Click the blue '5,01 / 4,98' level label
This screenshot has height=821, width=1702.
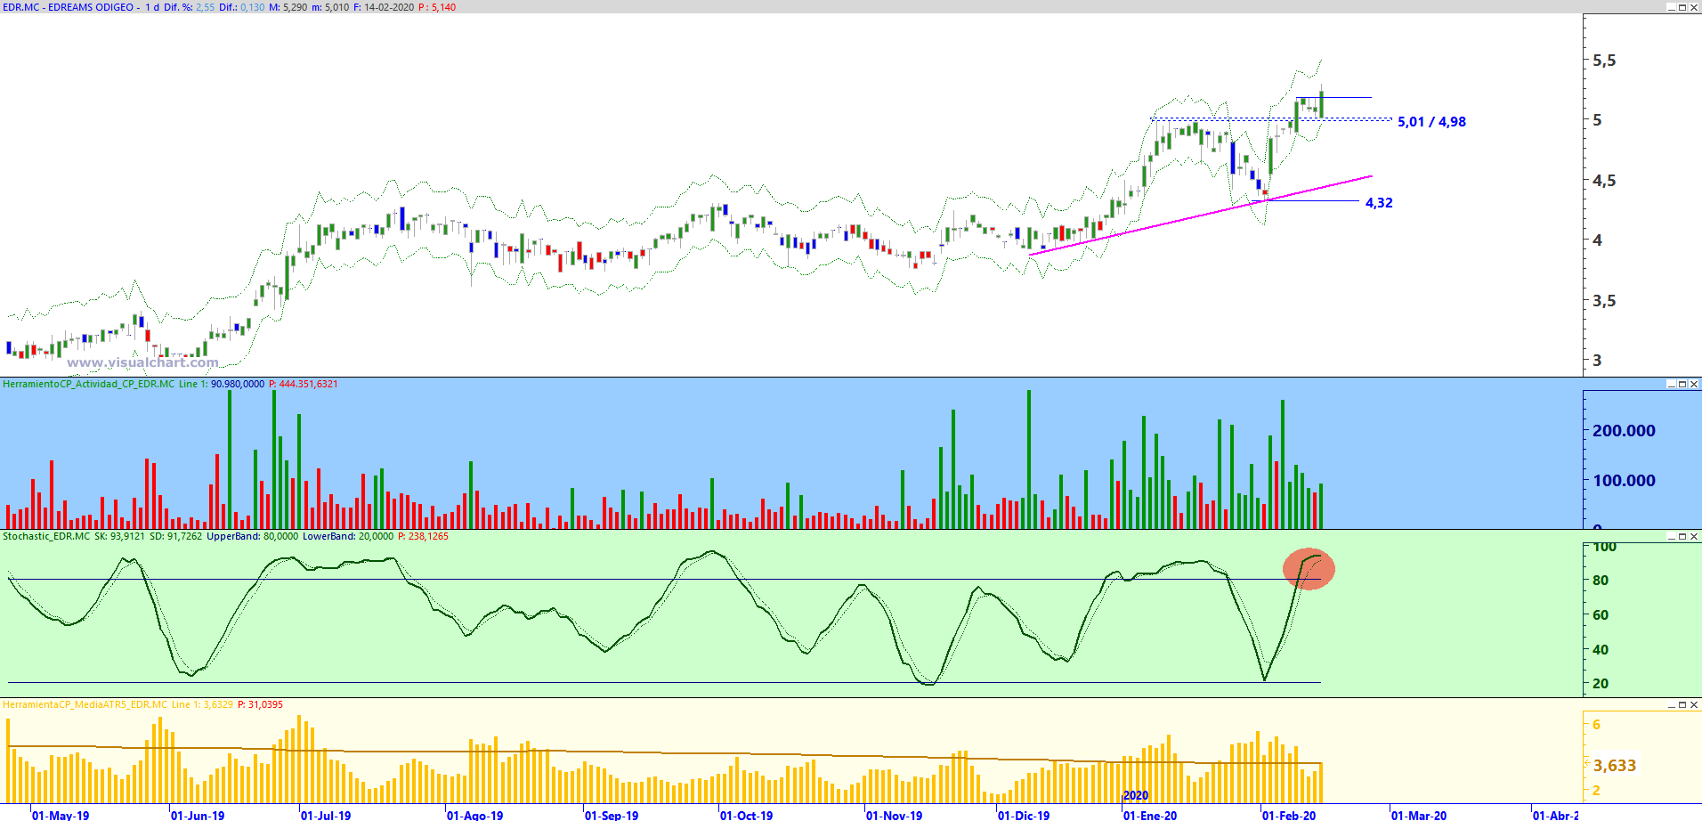coord(1431,122)
